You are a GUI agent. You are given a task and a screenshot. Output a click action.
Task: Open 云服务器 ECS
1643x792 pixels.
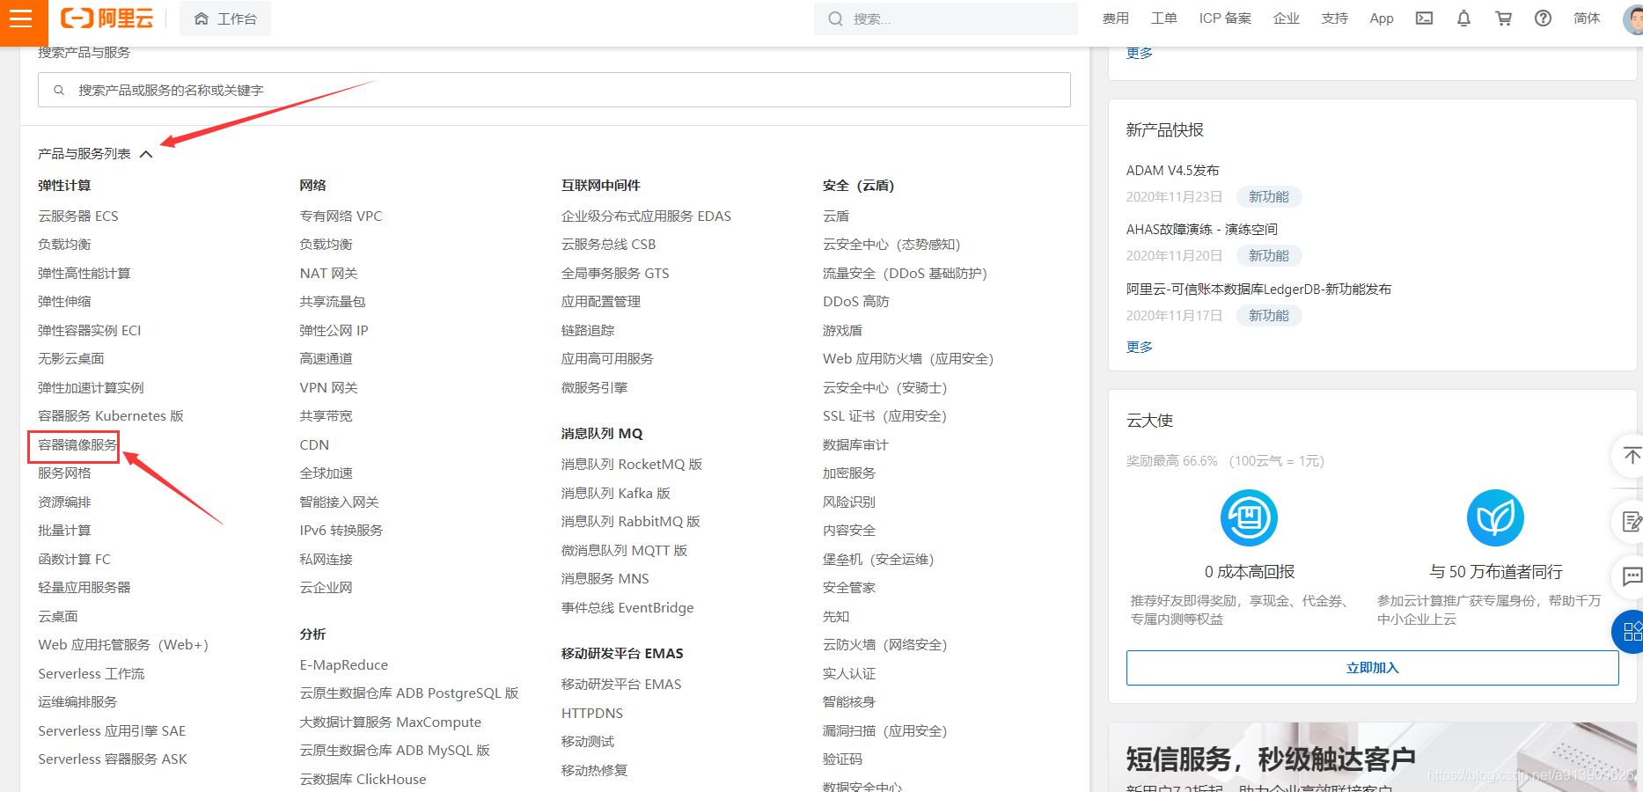point(78,216)
